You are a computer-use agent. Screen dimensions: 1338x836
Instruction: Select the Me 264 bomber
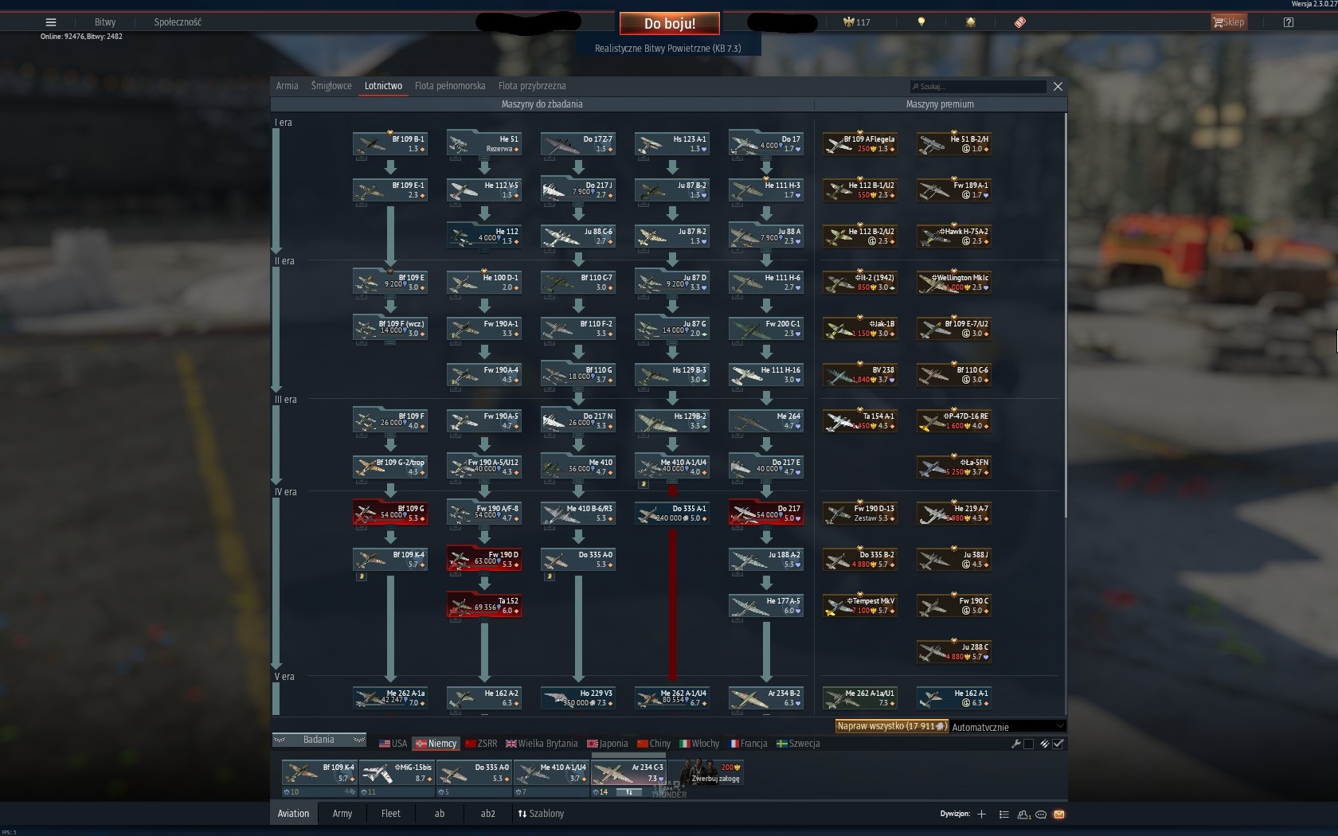766,420
